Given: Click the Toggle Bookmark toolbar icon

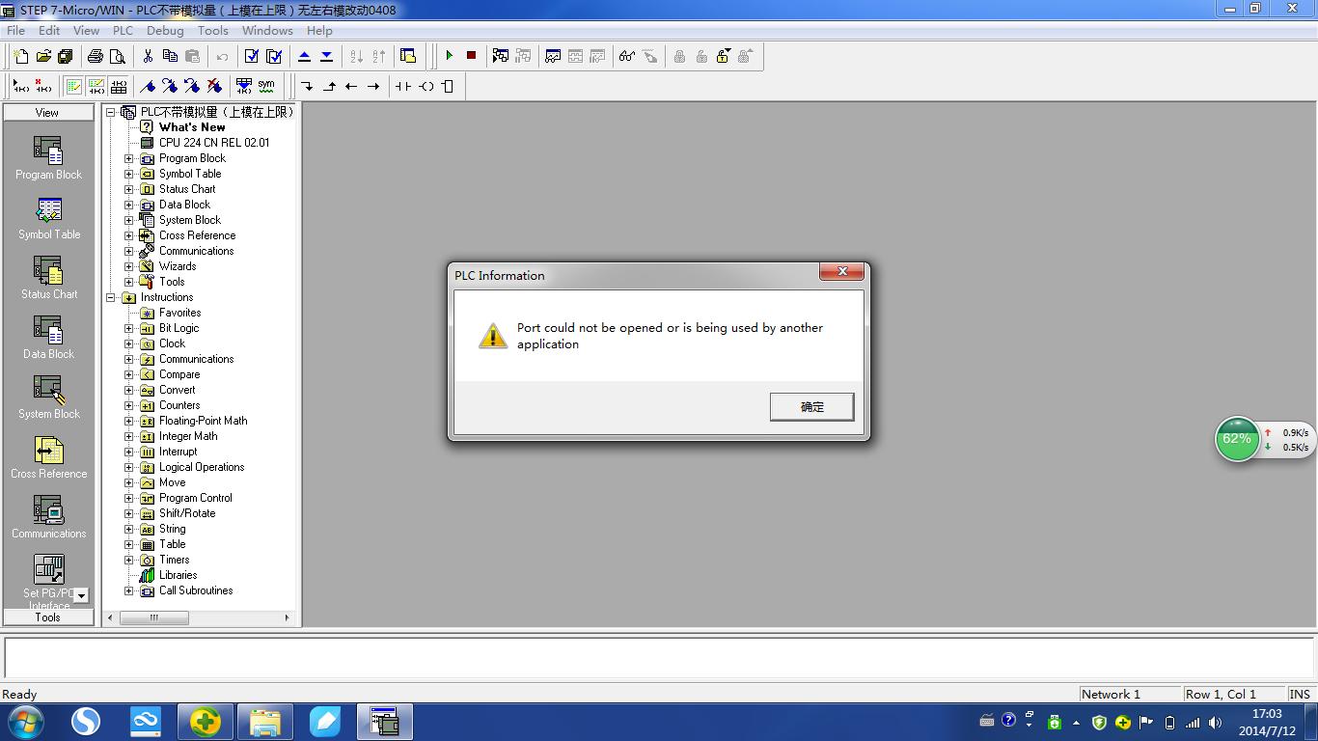Looking at the screenshot, I should click(x=148, y=86).
